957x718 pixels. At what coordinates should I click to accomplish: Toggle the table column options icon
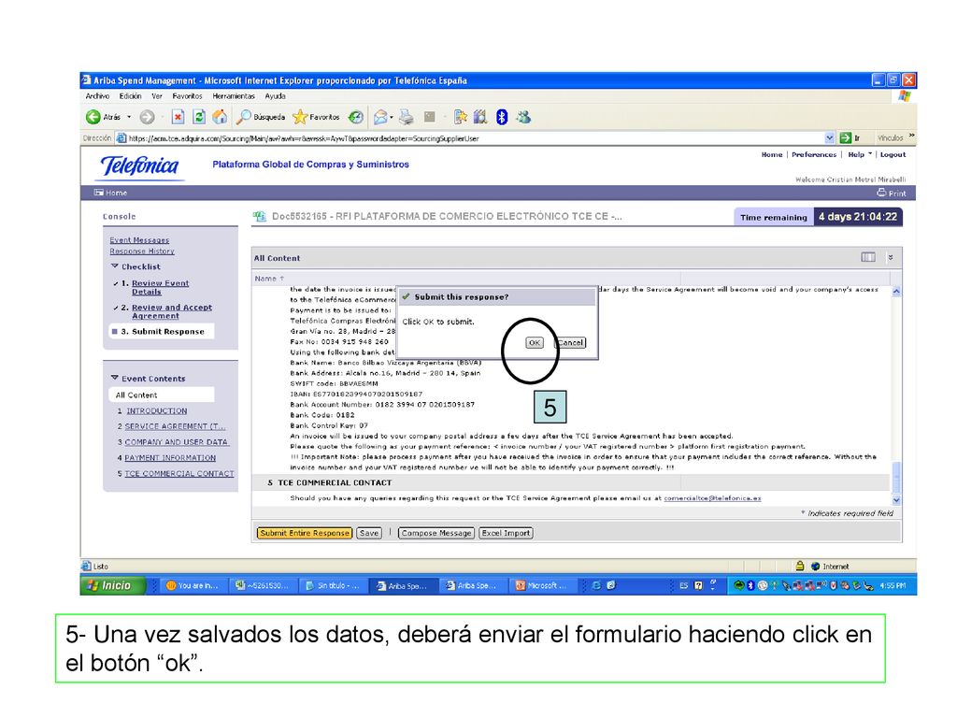click(868, 257)
